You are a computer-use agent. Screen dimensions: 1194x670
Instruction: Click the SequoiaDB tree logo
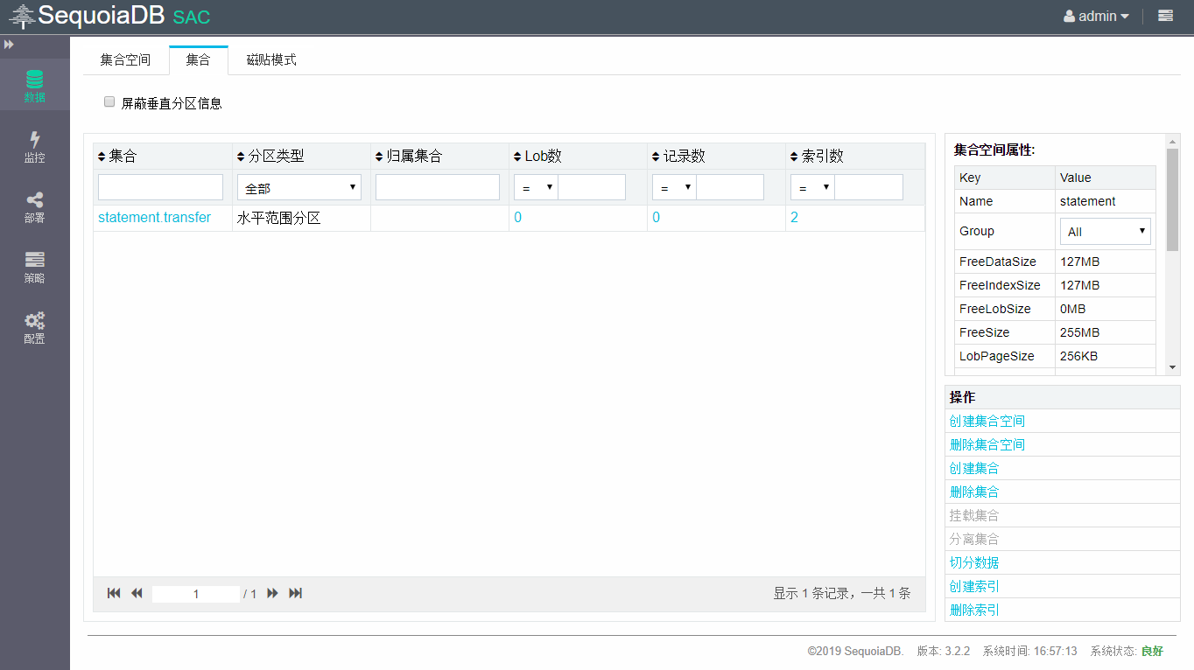click(22, 16)
